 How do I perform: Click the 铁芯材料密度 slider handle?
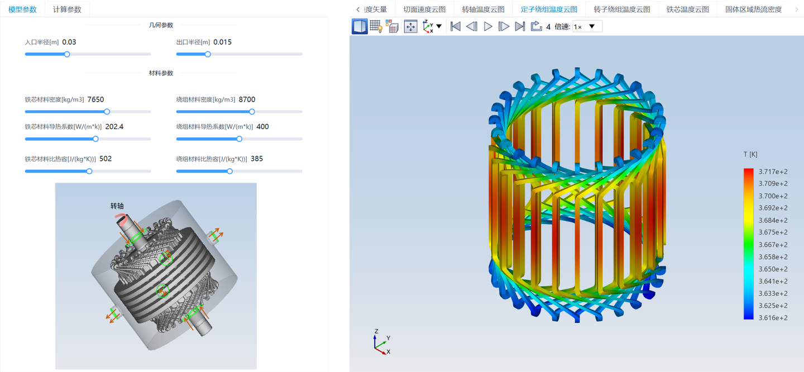pos(107,112)
